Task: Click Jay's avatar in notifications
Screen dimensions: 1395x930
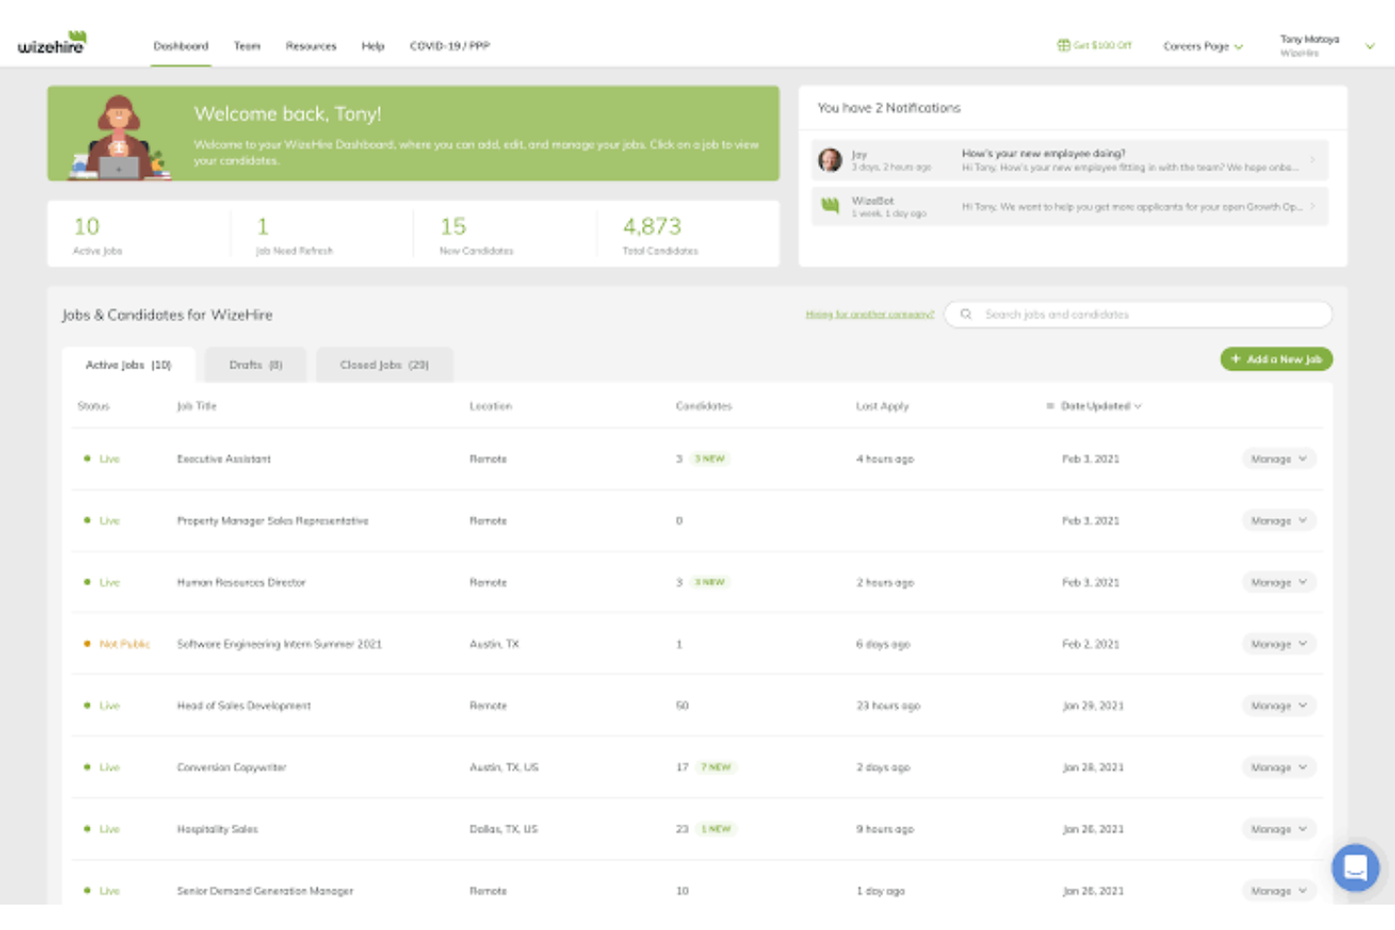Action: pos(830,159)
